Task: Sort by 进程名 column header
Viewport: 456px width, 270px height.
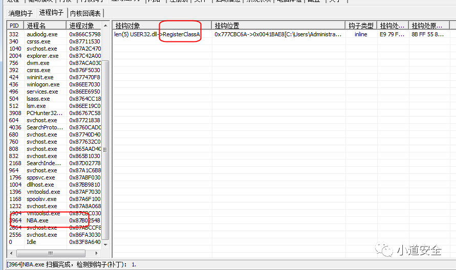Action: (x=45, y=26)
